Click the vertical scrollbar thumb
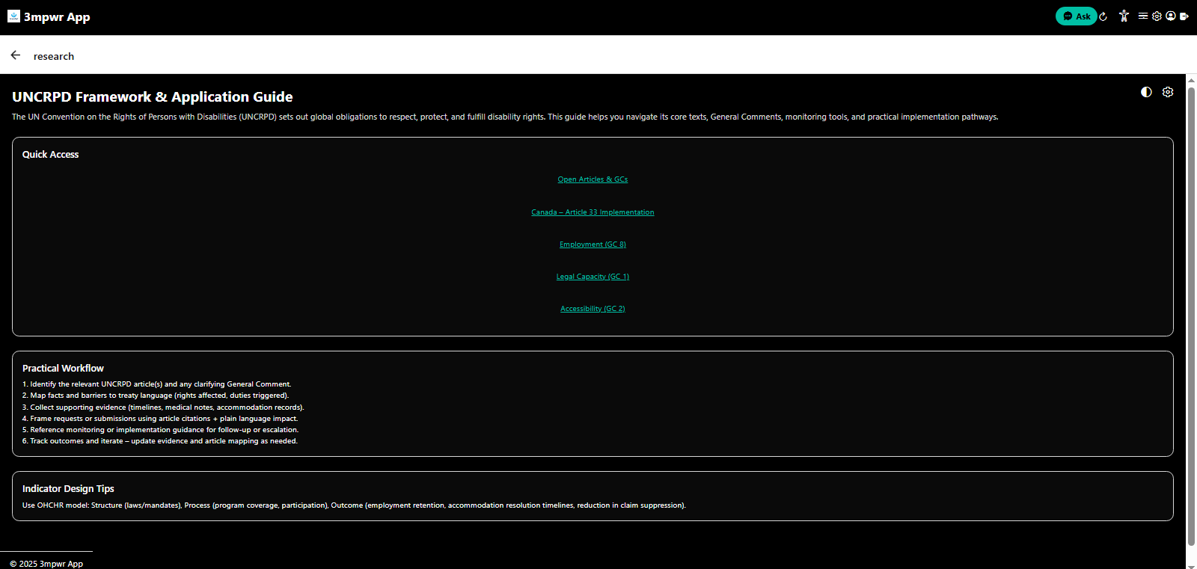The width and height of the screenshot is (1197, 569). pyautogui.click(x=1191, y=314)
